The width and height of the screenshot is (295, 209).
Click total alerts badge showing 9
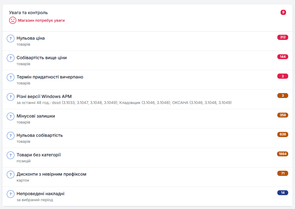tap(283, 12)
